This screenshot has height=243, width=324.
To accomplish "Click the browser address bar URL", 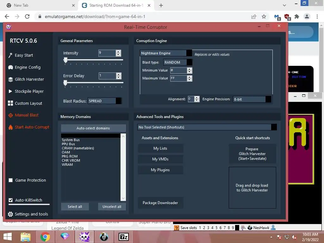I will tap(95, 16).
